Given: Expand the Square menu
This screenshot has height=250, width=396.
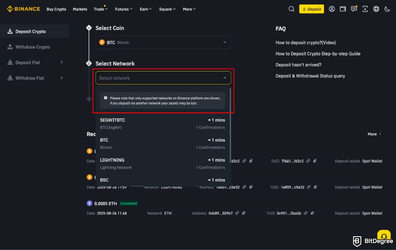Looking at the screenshot, I should (x=167, y=9).
